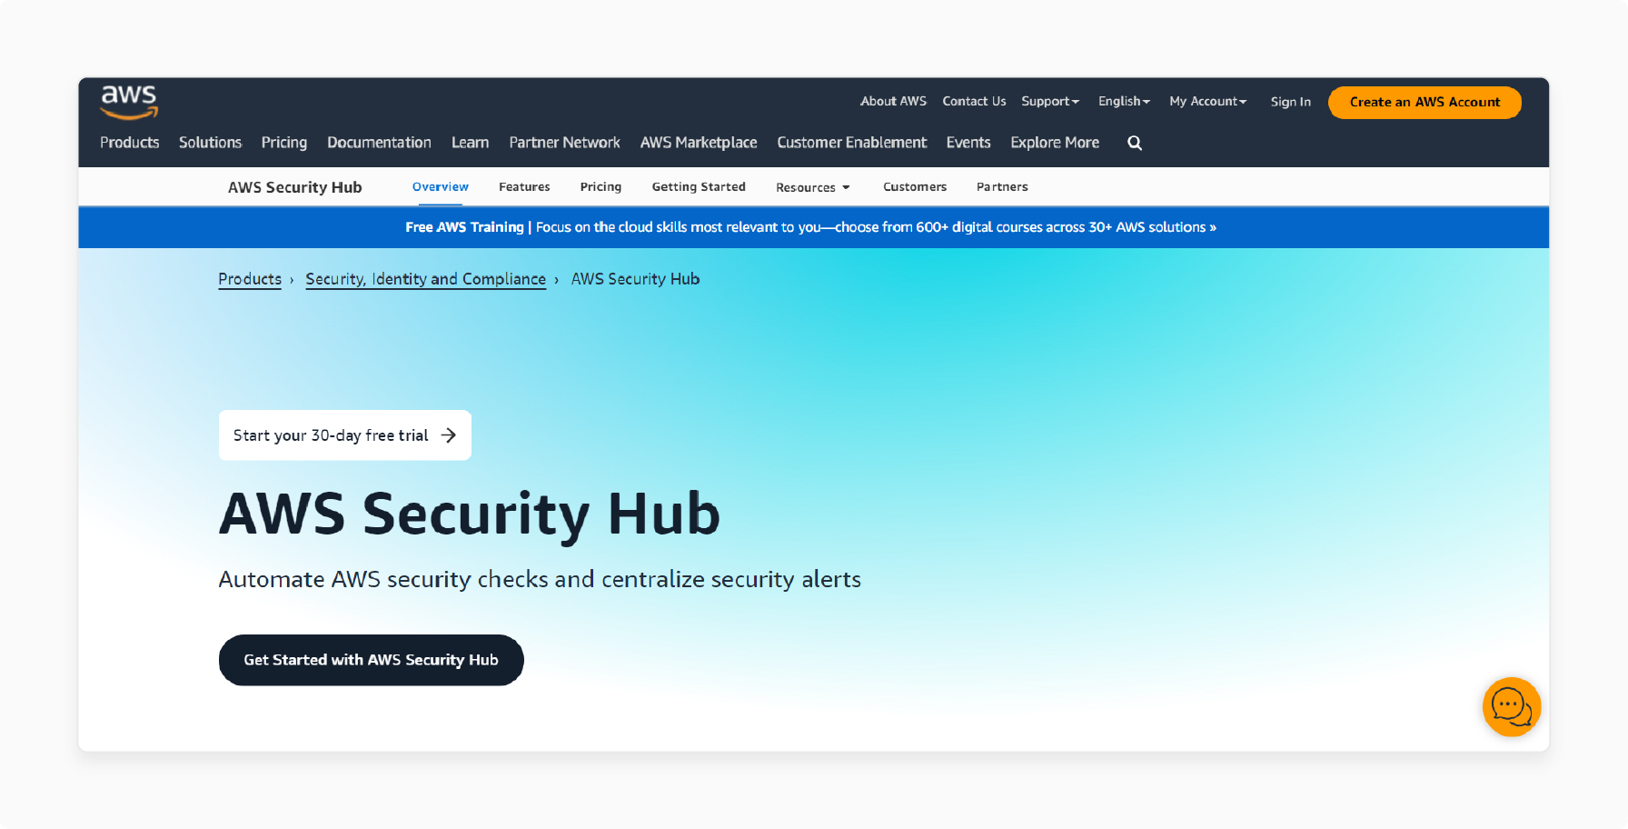Open the Contact Us link
This screenshot has width=1628, height=829.
[x=974, y=101]
